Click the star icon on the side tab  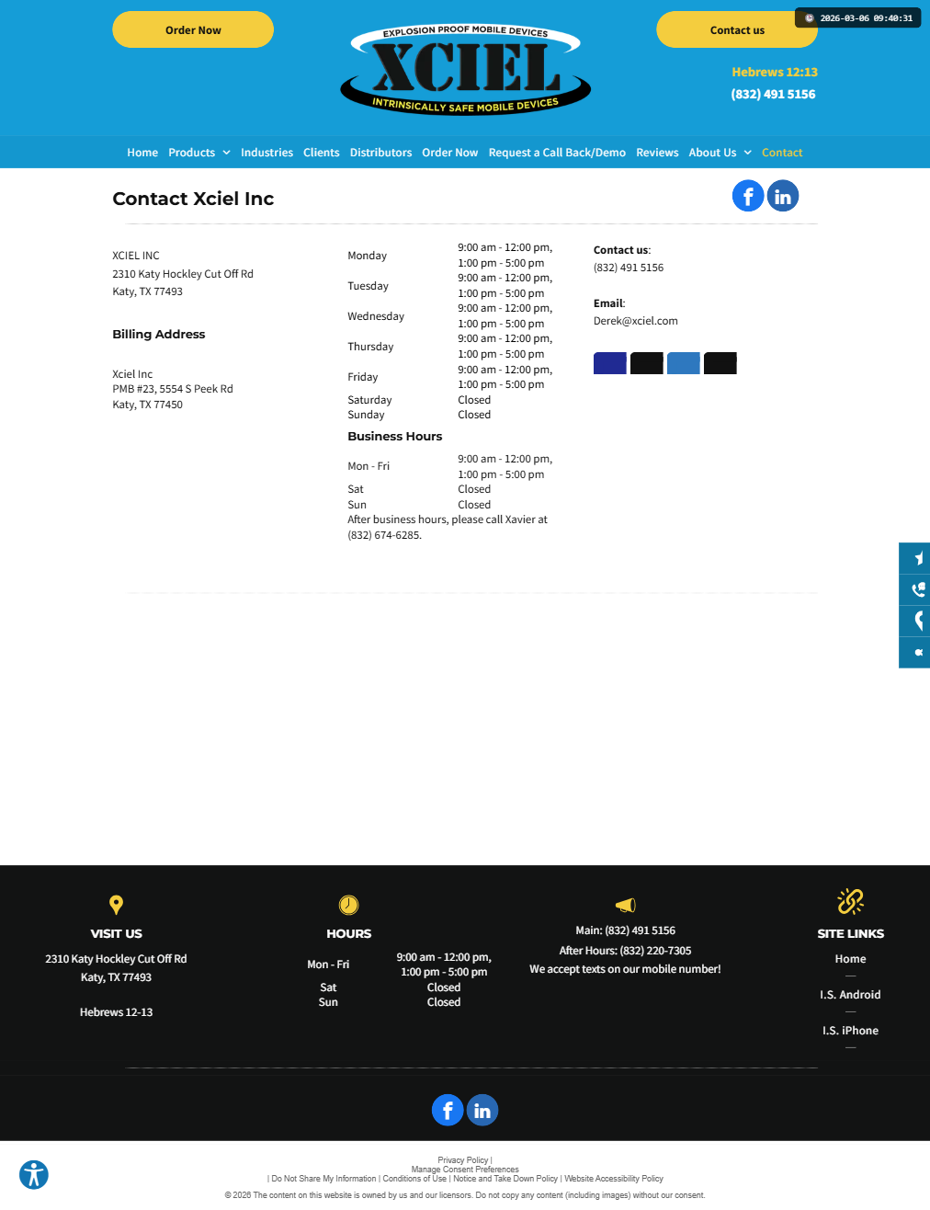(917, 558)
